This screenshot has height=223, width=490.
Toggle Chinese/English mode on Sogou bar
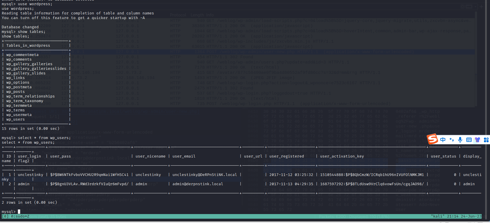pos(443,140)
